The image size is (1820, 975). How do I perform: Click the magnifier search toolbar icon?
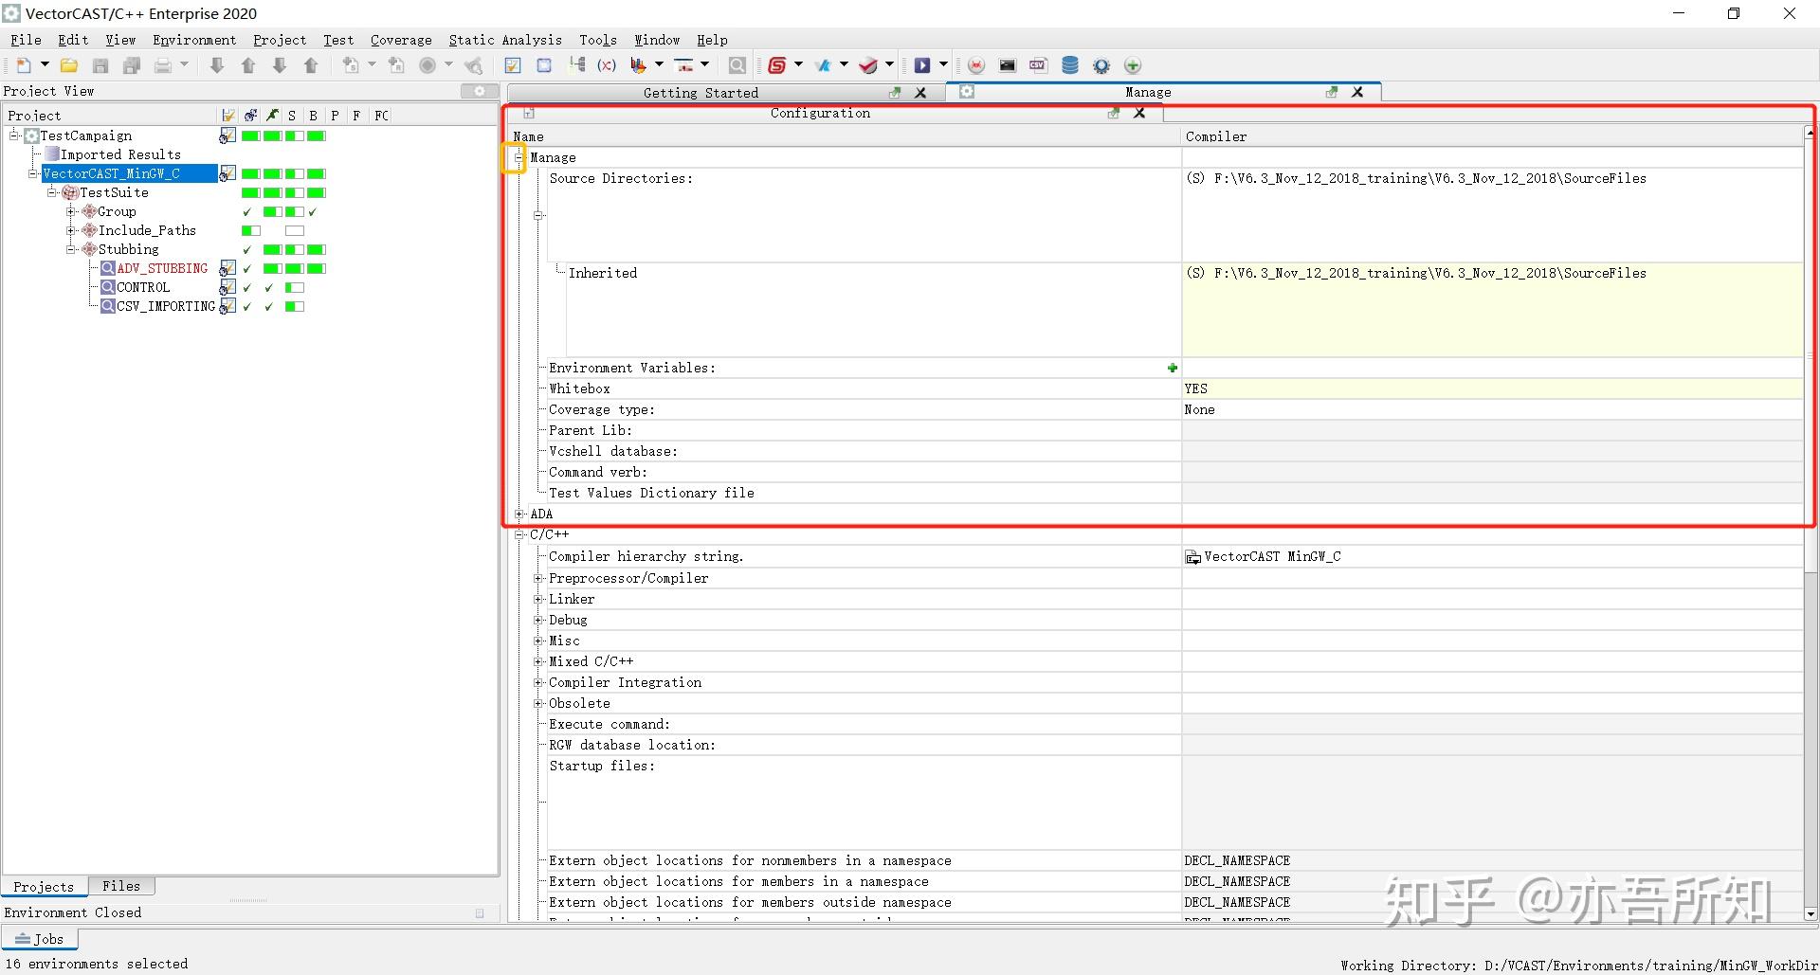(737, 65)
